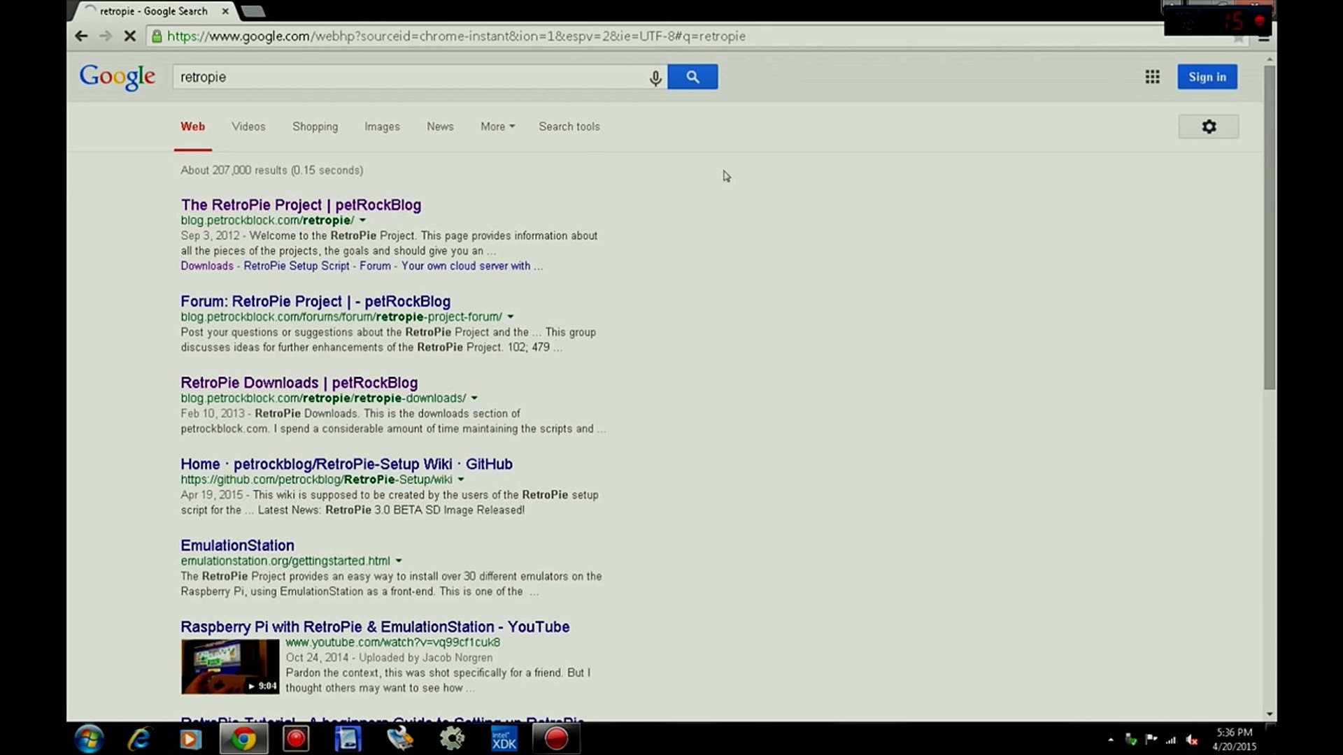Click the volume muted tray icon
This screenshot has width=1343, height=755.
tap(1192, 740)
